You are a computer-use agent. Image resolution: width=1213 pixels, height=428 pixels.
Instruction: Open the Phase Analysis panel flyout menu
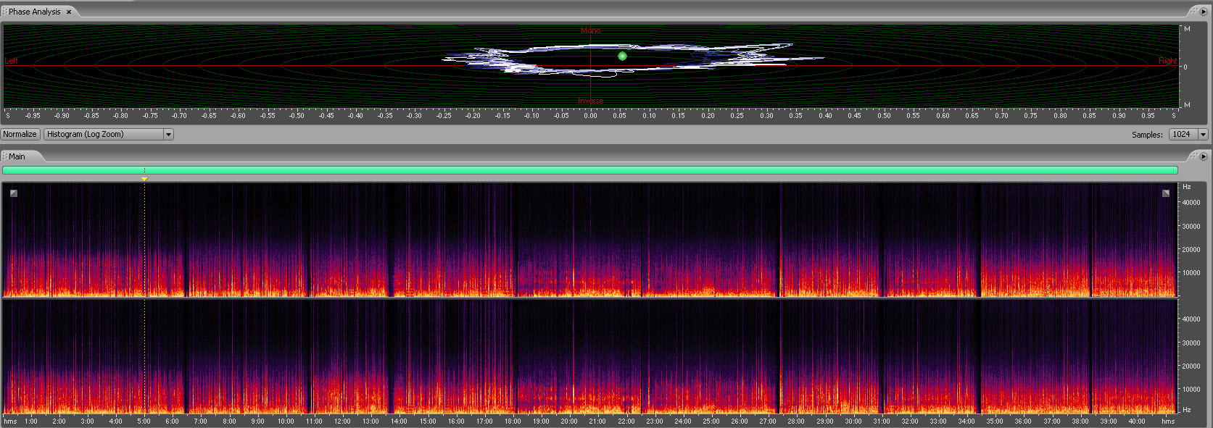coord(1204,12)
